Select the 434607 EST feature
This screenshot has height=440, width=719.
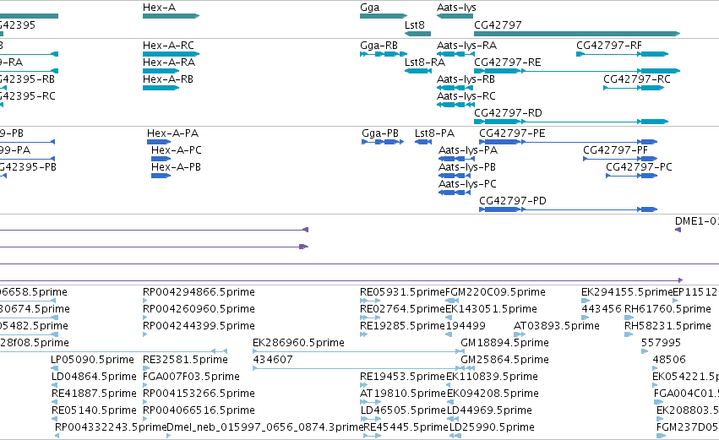(363, 368)
